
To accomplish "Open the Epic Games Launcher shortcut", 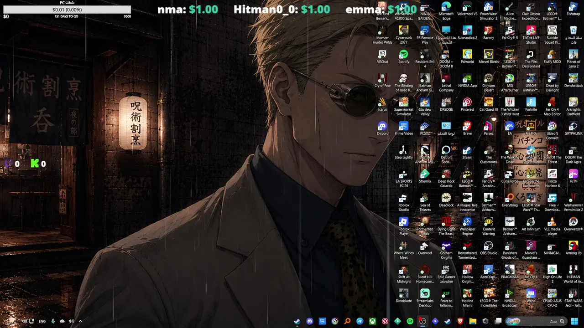I will coord(446,274).
